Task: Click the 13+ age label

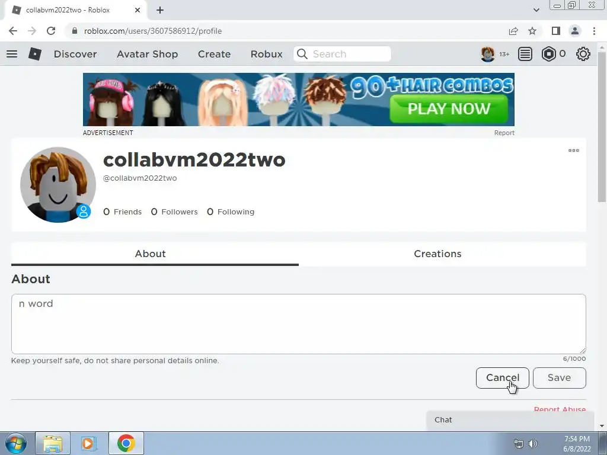Action: click(x=504, y=54)
